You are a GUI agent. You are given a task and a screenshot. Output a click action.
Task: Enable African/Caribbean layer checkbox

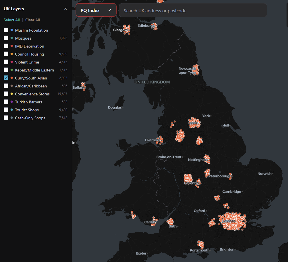pyautogui.click(x=6, y=86)
